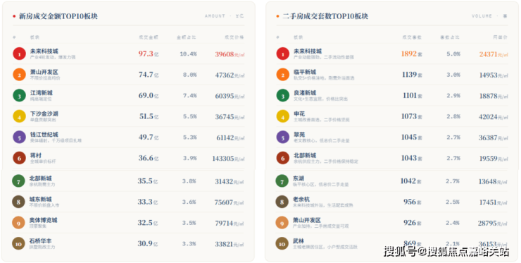Click the 奥体博览城 district name
This screenshot has height=263, width=521.
click(43, 220)
